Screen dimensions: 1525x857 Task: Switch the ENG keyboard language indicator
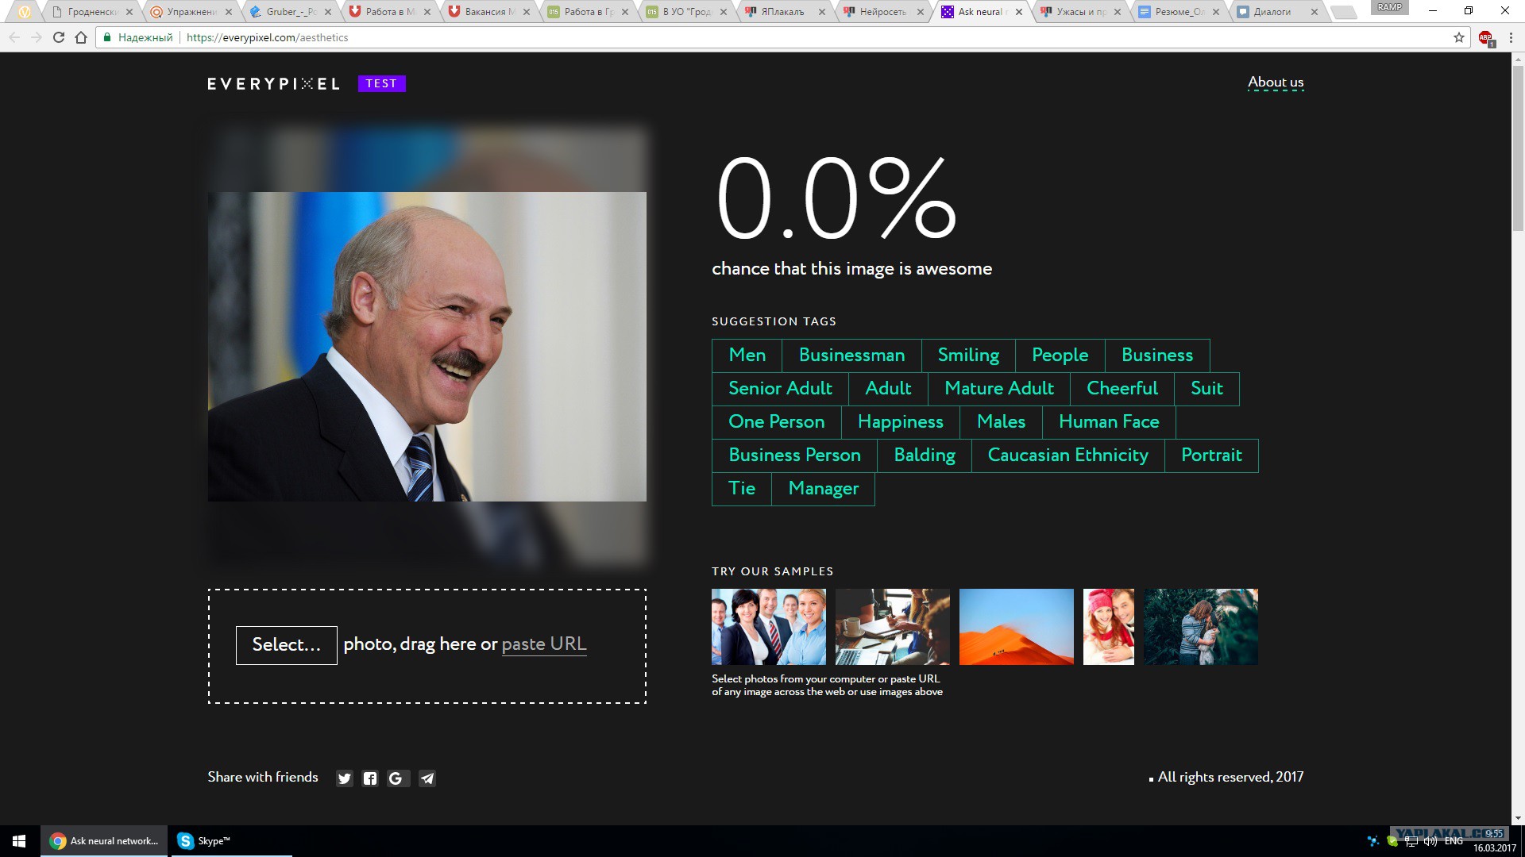click(1454, 841)
